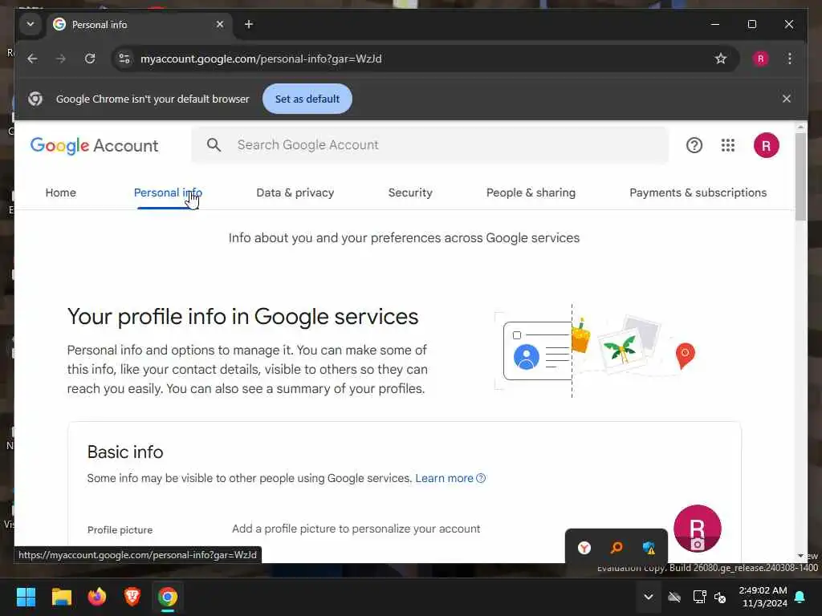Open the Data & privacy tab
The image size is (822, 616).
click(295, 192)
